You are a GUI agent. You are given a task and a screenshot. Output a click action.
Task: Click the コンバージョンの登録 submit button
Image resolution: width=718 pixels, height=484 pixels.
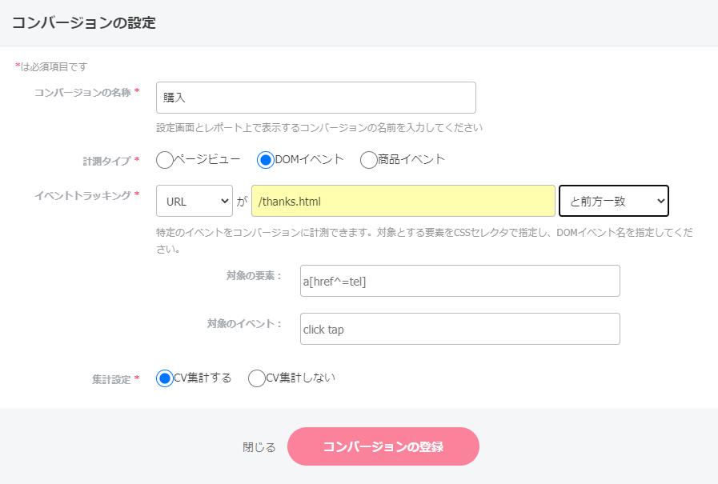[x=383, y=446]
